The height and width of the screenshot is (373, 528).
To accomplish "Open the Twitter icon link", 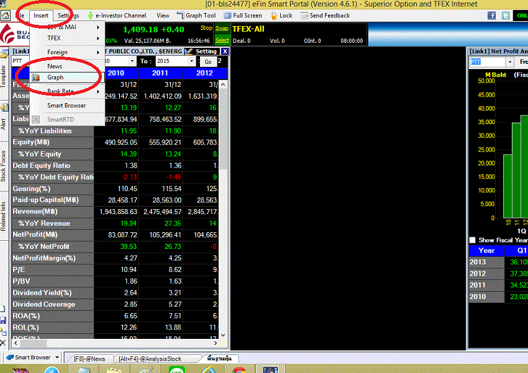I will tap(506, 16).
